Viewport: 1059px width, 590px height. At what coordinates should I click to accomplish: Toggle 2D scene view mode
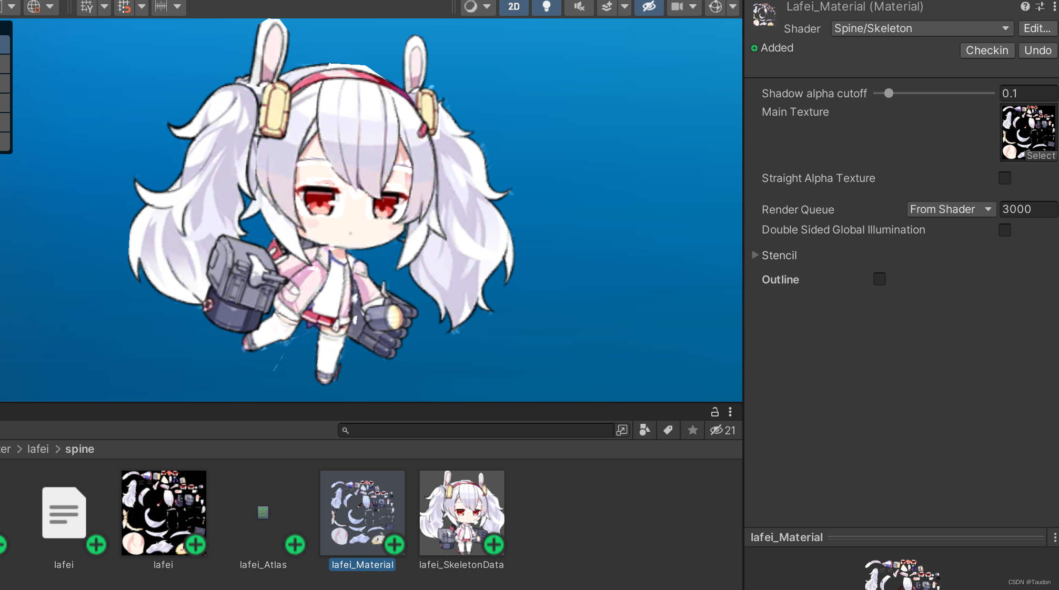point(513,7)
